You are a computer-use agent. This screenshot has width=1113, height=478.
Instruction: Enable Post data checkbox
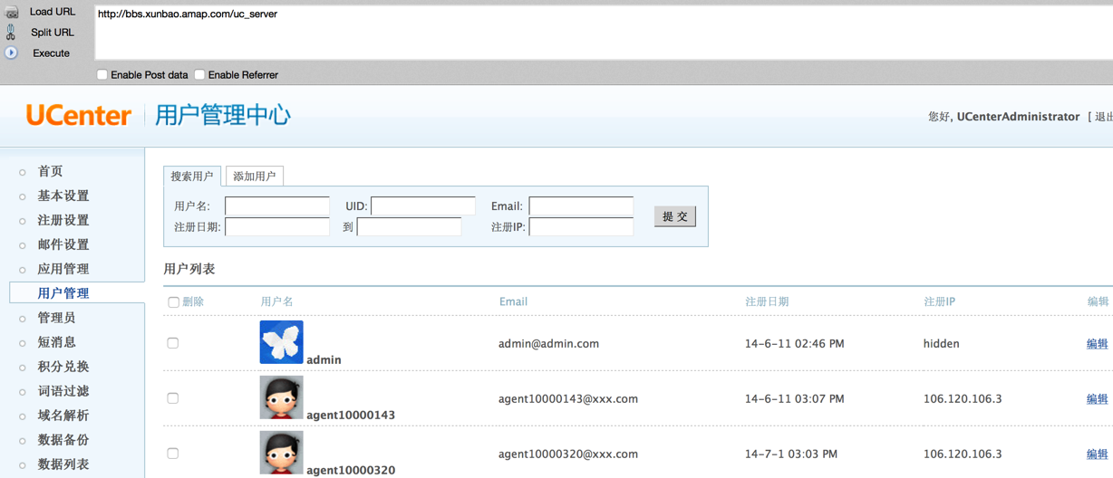point(102,74)
